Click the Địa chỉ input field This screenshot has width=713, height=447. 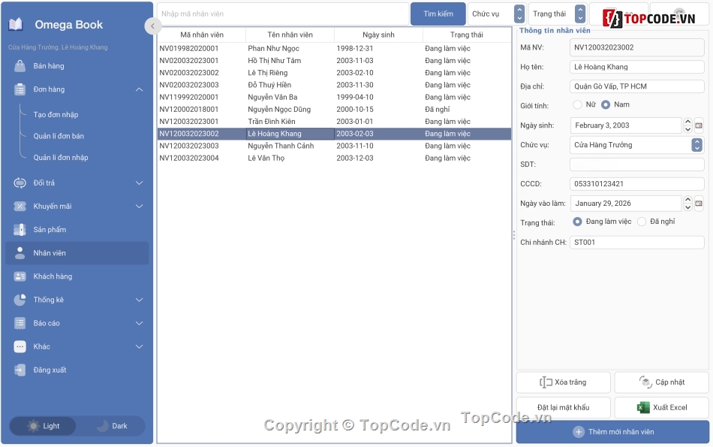click(636, 86)
